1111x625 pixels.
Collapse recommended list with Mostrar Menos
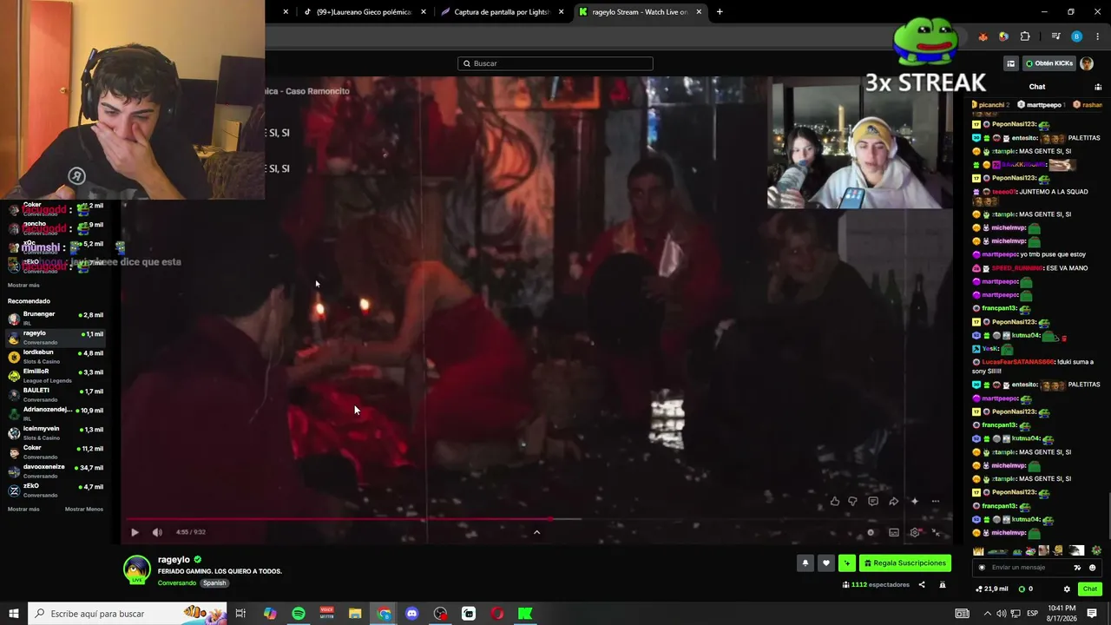pos(84,510)
